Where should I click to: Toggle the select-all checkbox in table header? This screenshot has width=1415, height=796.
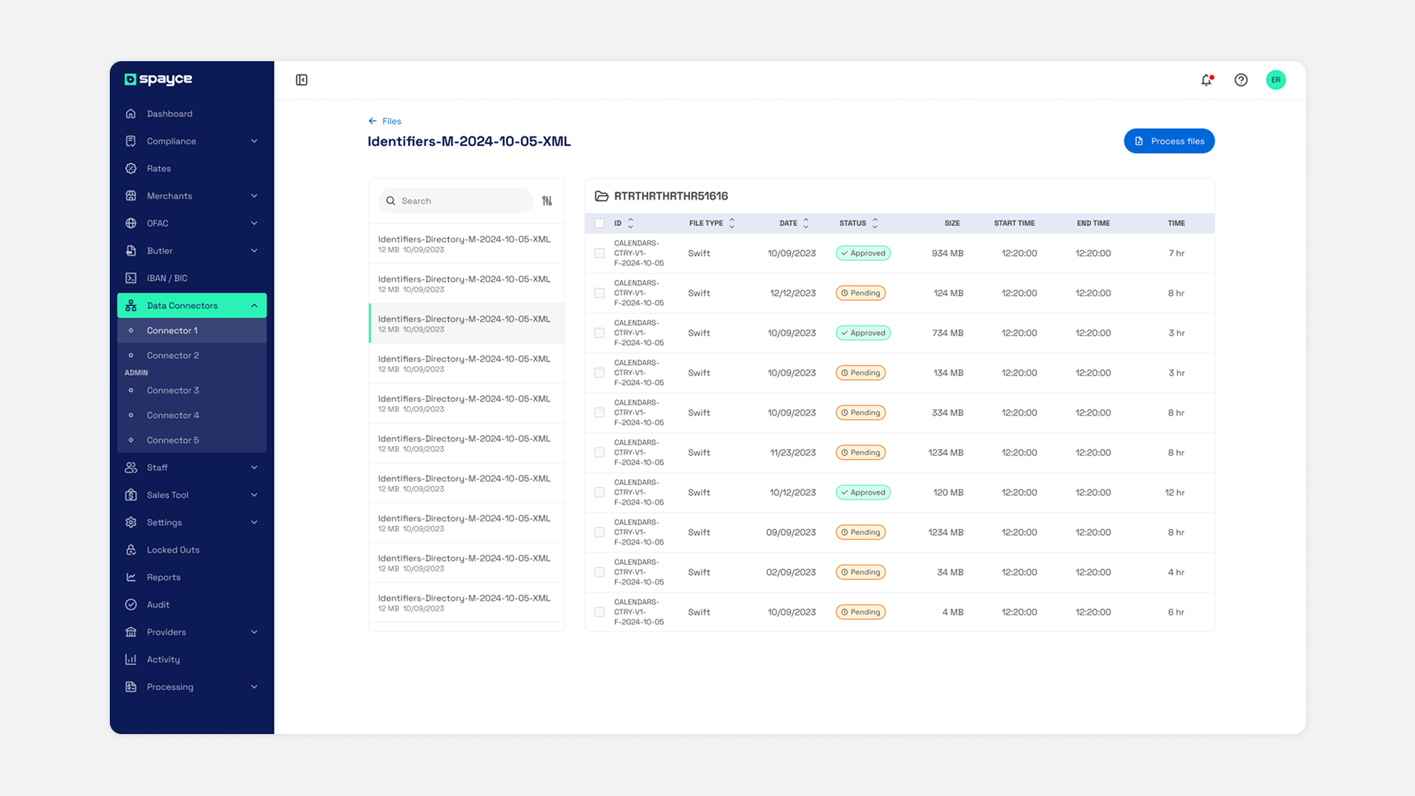click(599, 223)
